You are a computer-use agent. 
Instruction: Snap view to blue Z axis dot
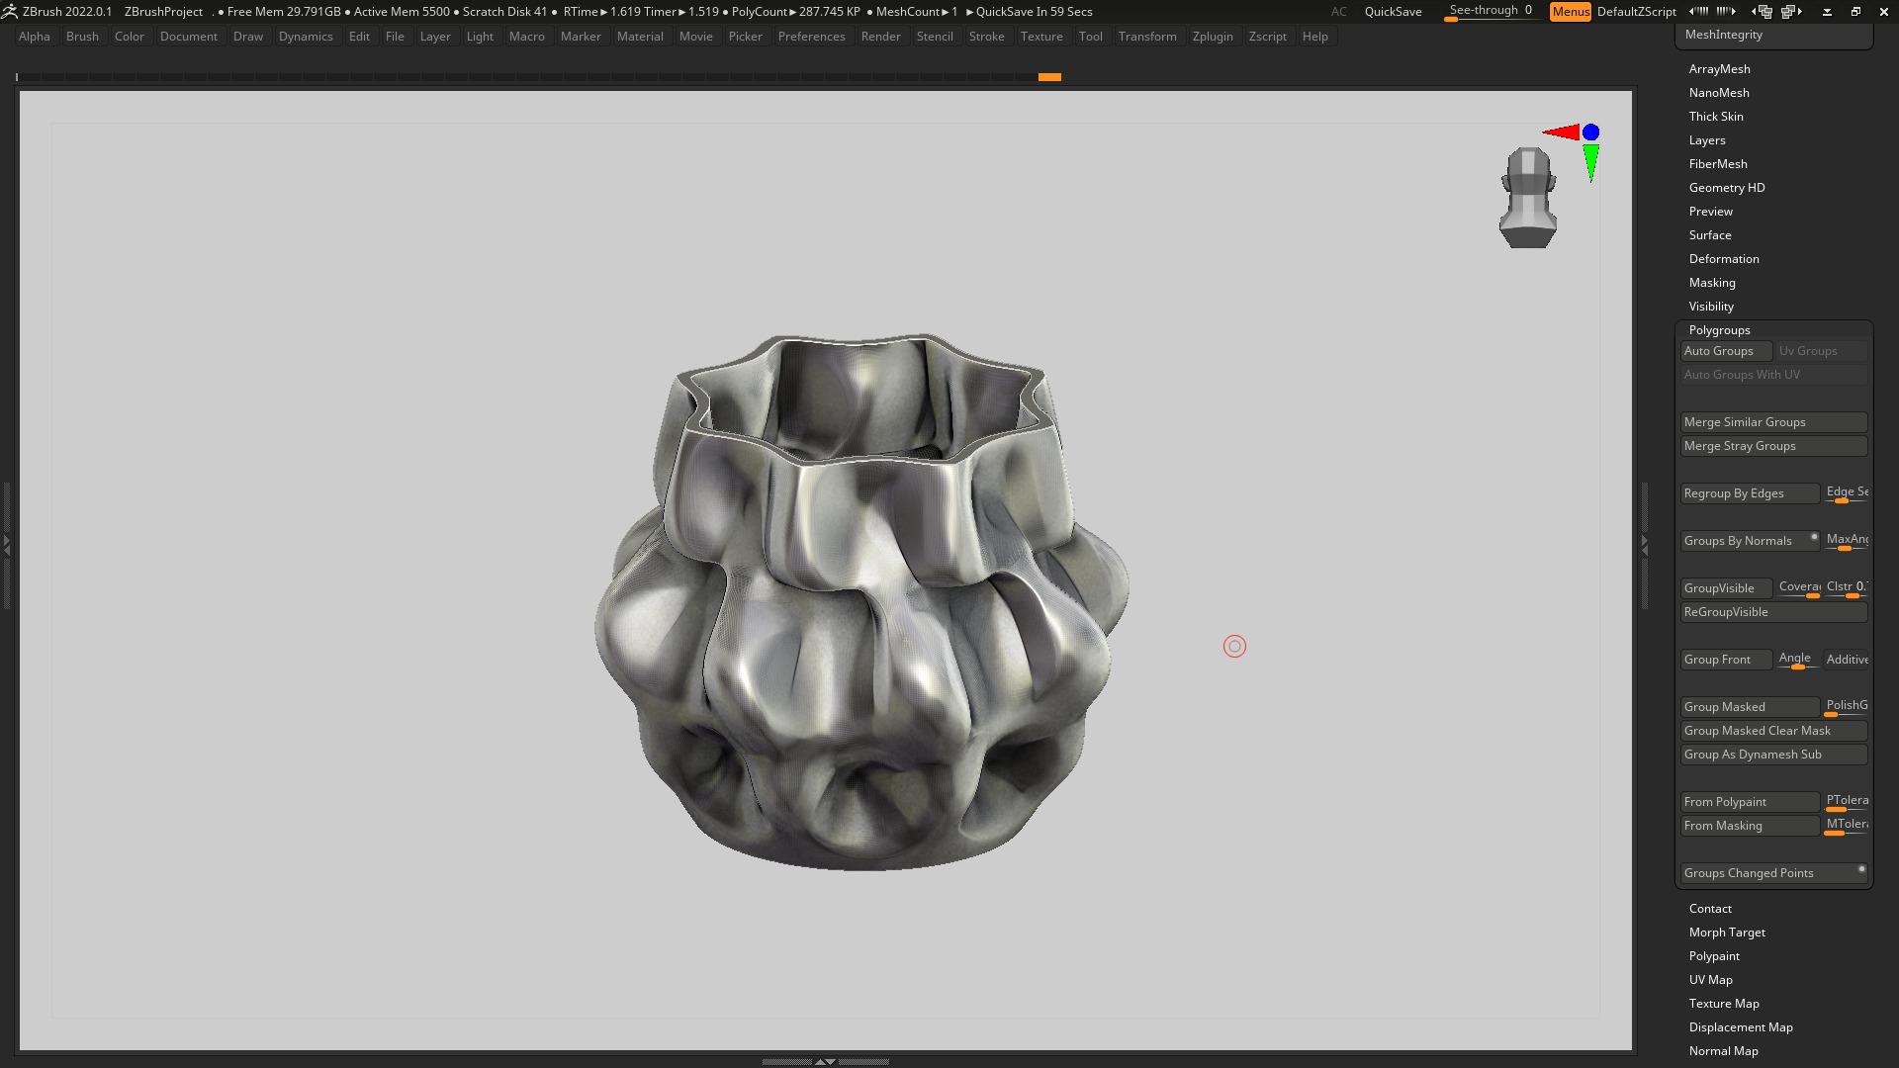(1590, 132)
